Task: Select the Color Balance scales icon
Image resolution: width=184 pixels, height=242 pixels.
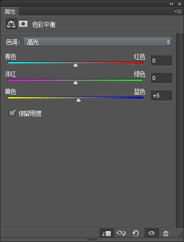Action: tap(11, 24)
